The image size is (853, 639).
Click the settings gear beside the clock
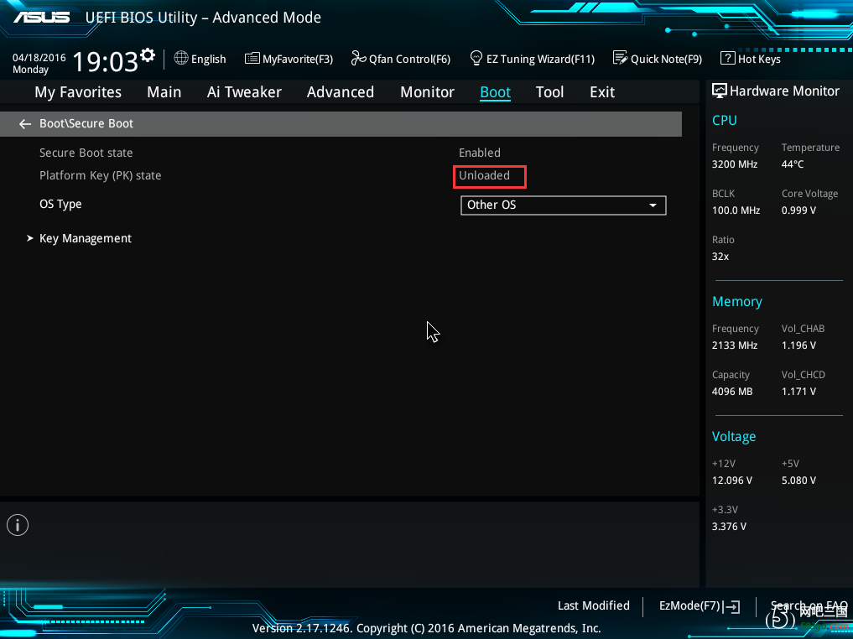point(148,55)
